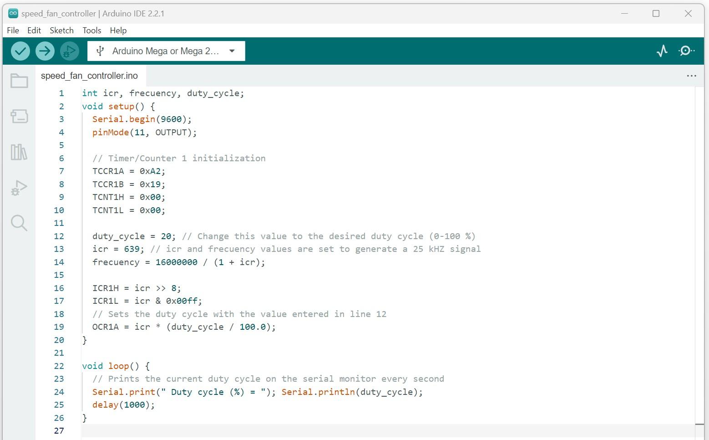Viewport: 709px width, 440px height.
Task: Select the Debug panel in the sidebar
Action: pos(19,187)
